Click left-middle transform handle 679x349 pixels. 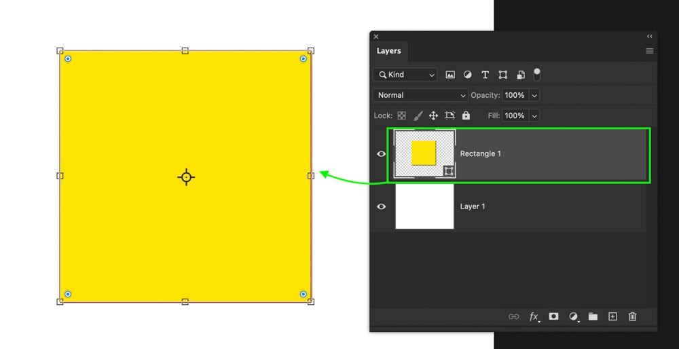(x=60, y=176)
